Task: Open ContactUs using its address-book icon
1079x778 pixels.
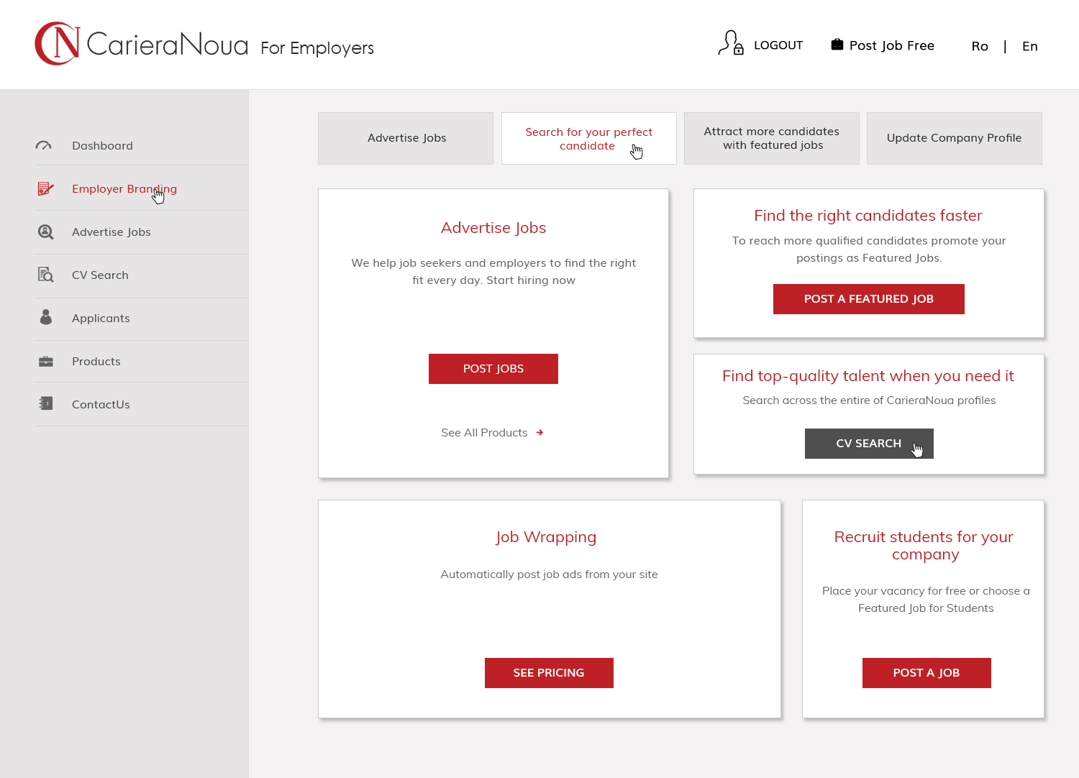Action: pyautogui.click(x=45, y=403)
